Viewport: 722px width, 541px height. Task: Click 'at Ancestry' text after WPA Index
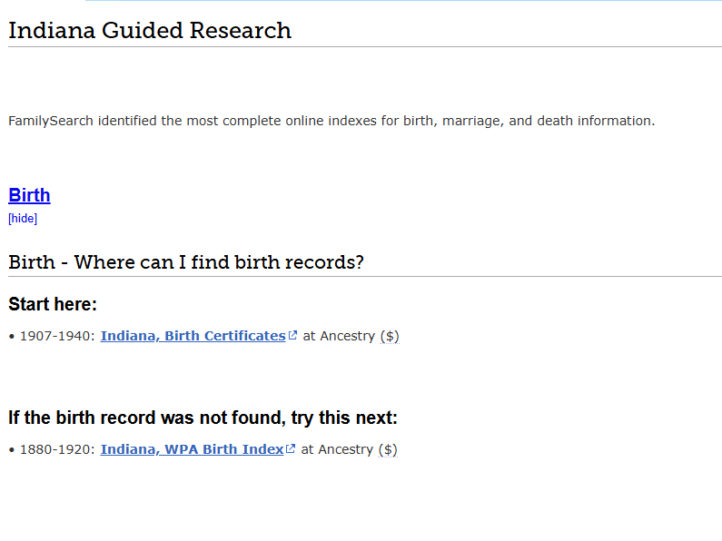click(x=337, y=449)
